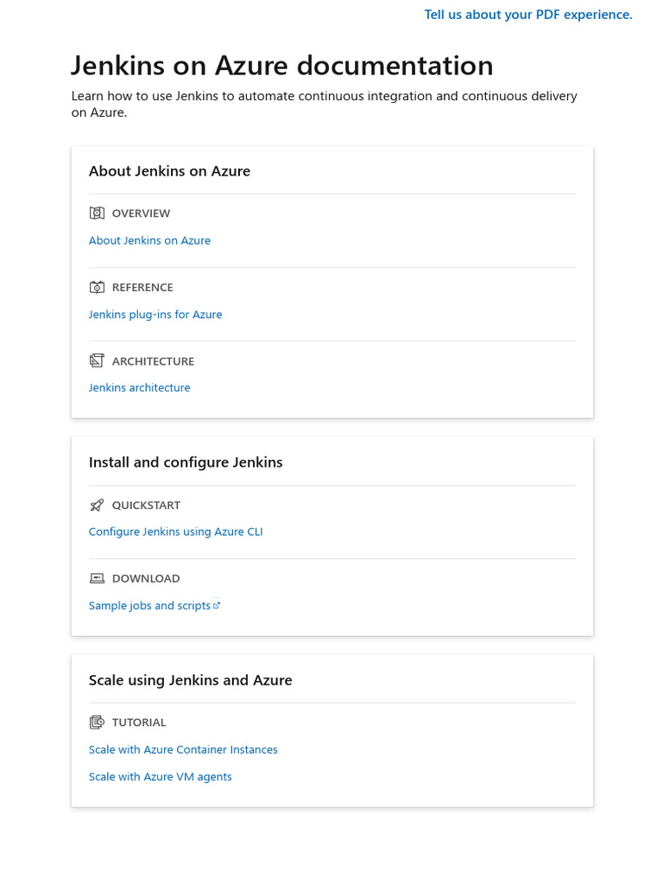
Task: Open 'Configure Jenkins using Azure CLI' quickstart
Action: coord(175,532)
